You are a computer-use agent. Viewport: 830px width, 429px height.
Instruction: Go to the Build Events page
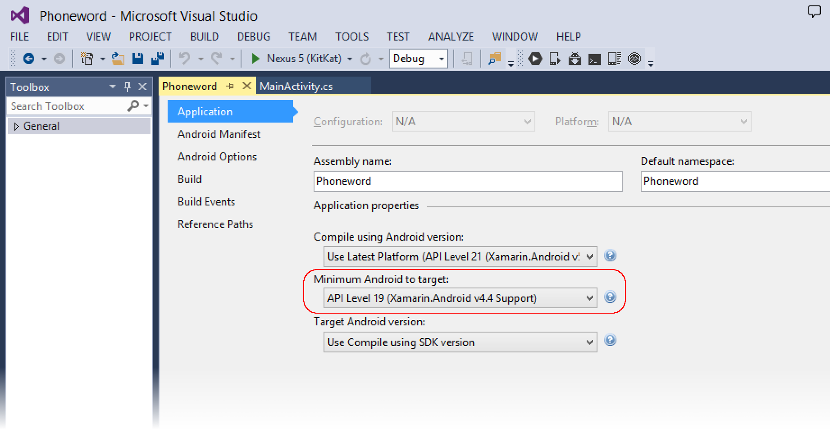(x=206, y=202)
